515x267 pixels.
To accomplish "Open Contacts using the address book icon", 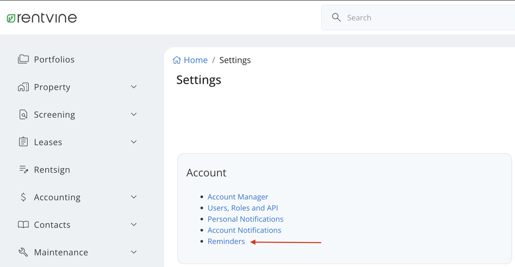I will [24, 224].
